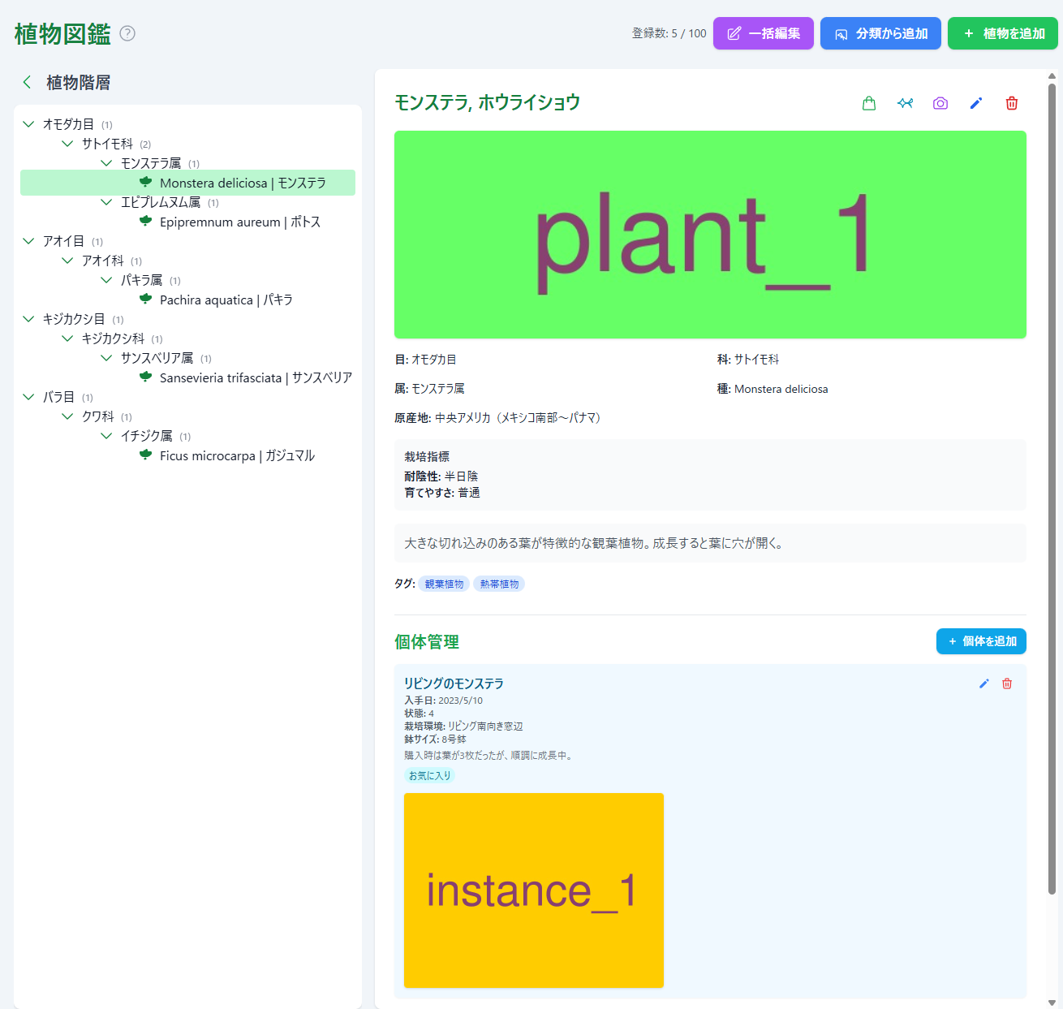Image resolution: width=1063 pixels, height=1009 pixels.
Task: Open the instance_1 photo thumbnail
Action: pos(534,890)
